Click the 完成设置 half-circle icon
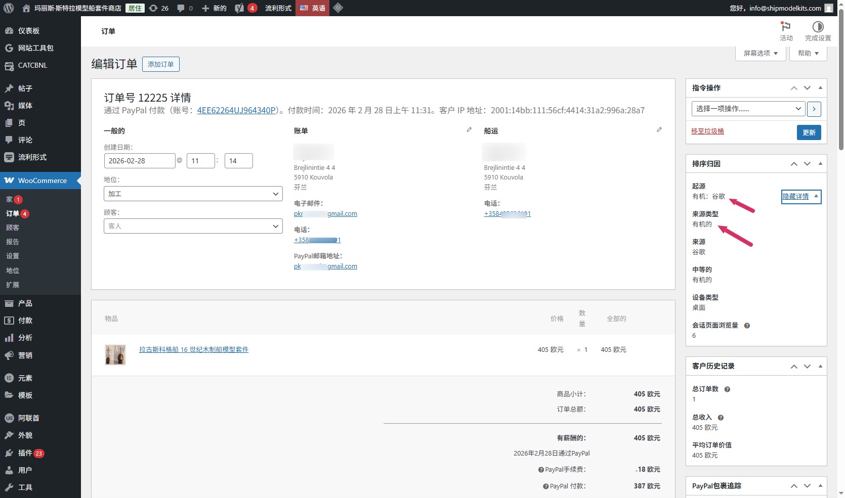The image size is (845, 498). pyautogui.click(x=818, y=27)
